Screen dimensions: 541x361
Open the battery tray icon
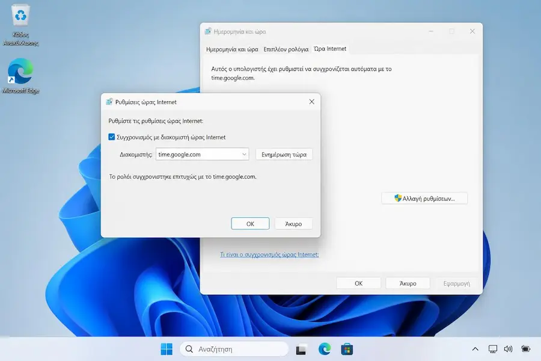point(525,349)
